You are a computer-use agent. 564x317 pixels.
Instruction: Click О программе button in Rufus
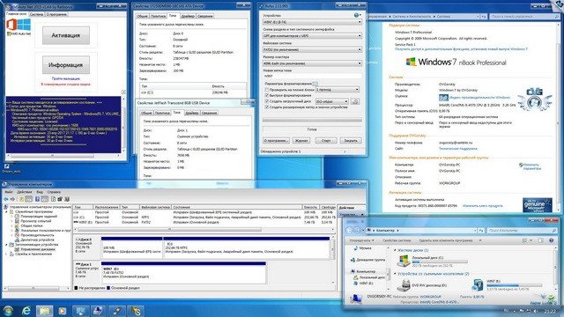pos(276,141)
